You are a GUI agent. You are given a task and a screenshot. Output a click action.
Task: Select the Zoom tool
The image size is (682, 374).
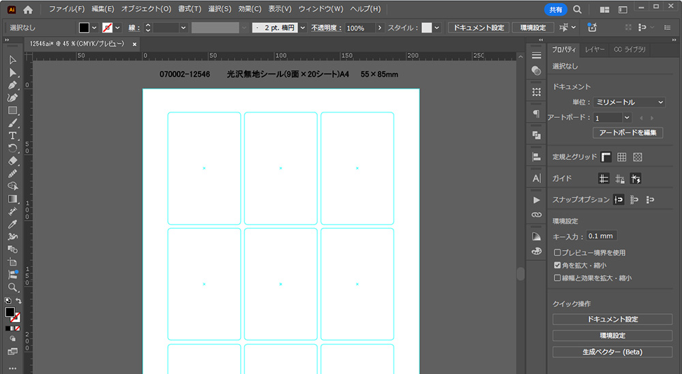coord(12,287)
